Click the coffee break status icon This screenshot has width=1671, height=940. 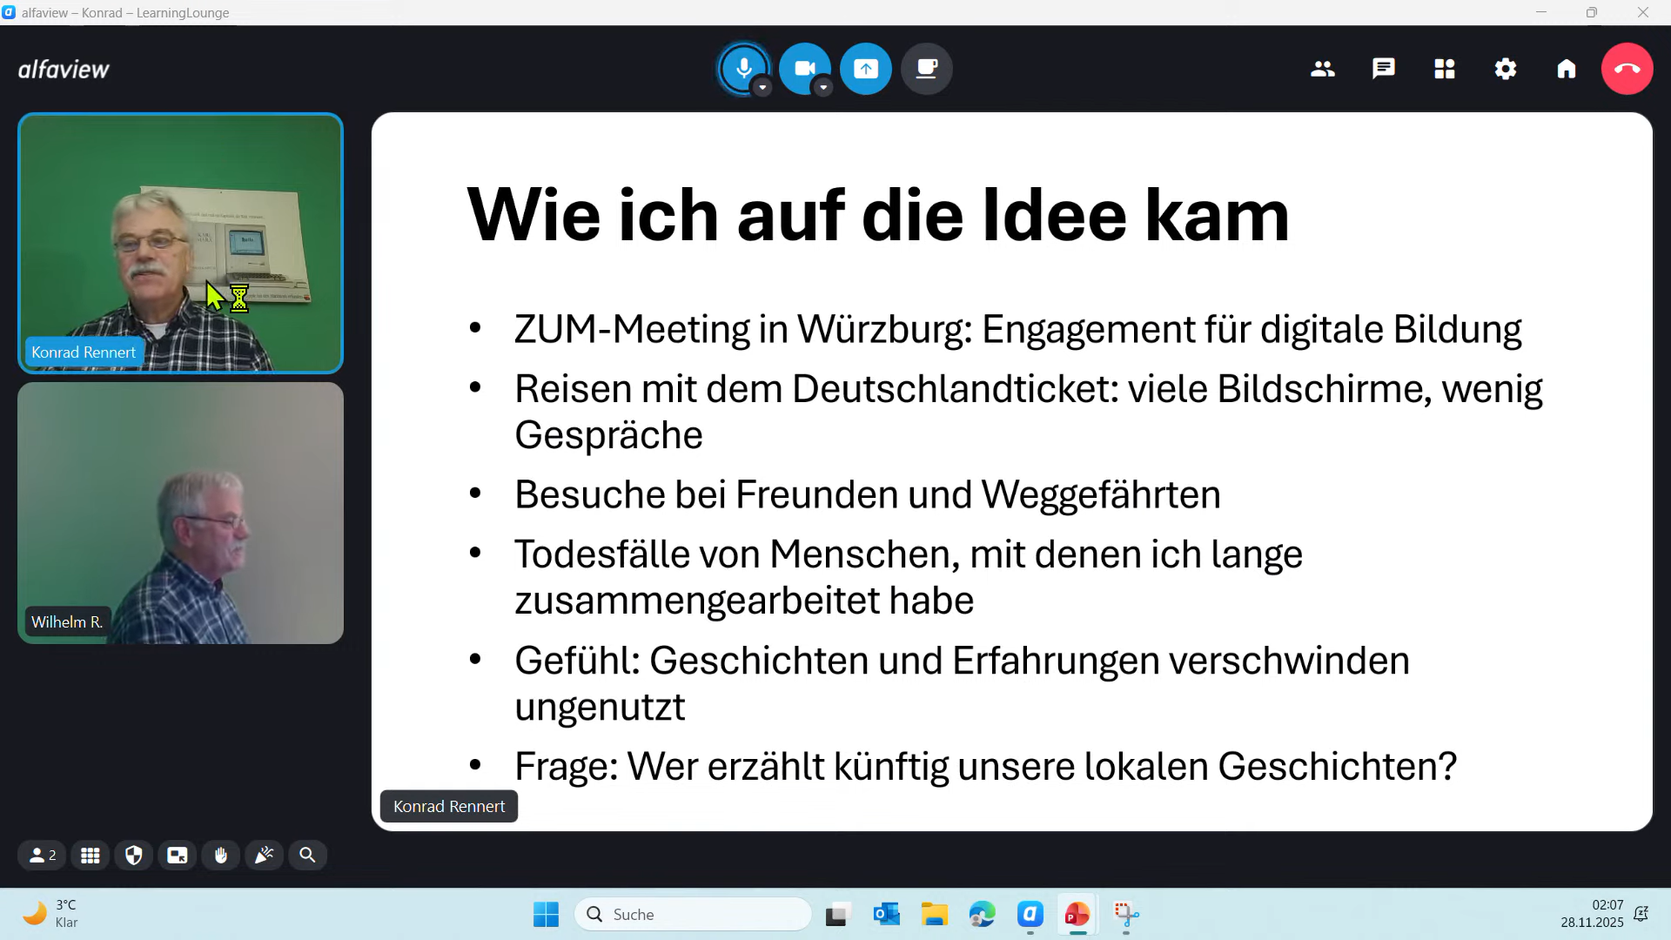pos(926,69)
